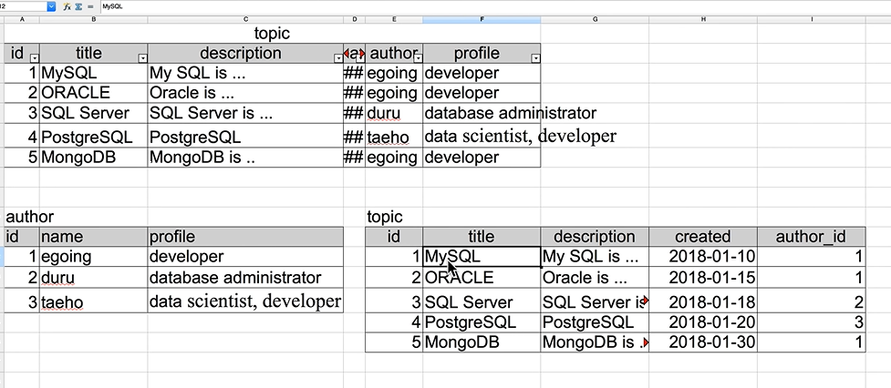Screen dimensions: 891x388
Task: Click the 'author_id' header cell
Action: 812,237
